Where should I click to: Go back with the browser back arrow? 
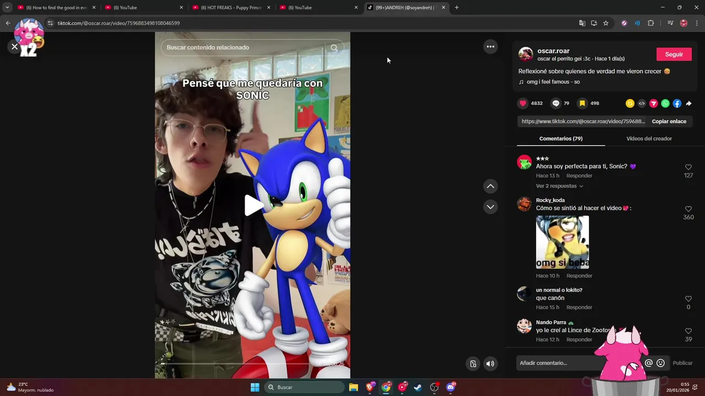[8, 23]
